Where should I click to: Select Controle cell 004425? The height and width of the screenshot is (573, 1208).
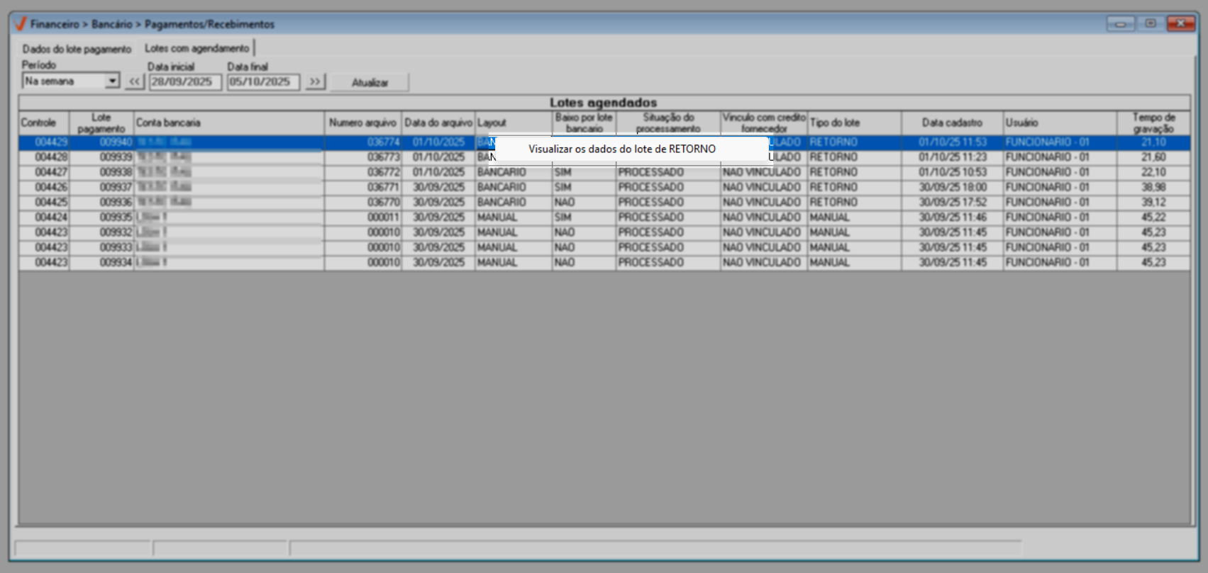tap(44, 203)
